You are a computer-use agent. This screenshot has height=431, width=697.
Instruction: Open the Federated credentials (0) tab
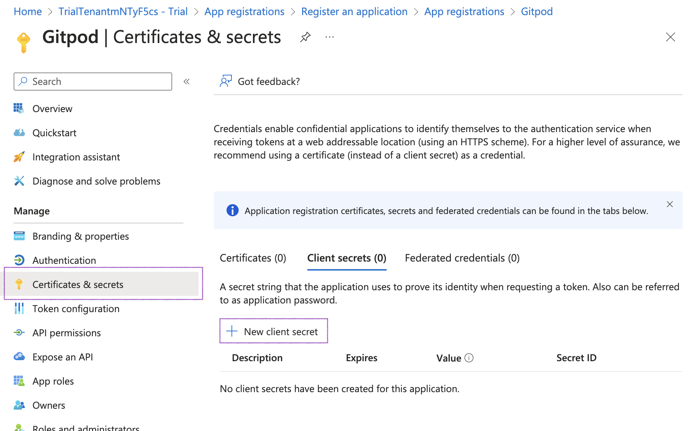coord(462,258)
